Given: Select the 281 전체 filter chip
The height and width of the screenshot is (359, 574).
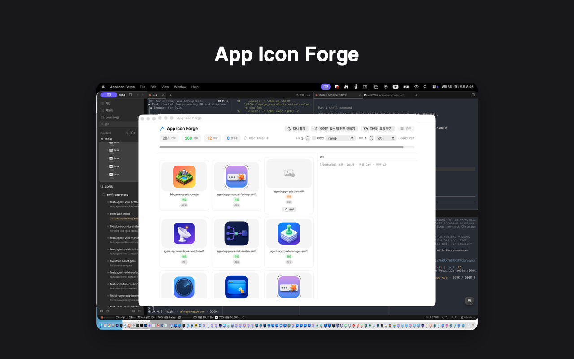Looking at the screenshot, I should [x=170, y=138].
